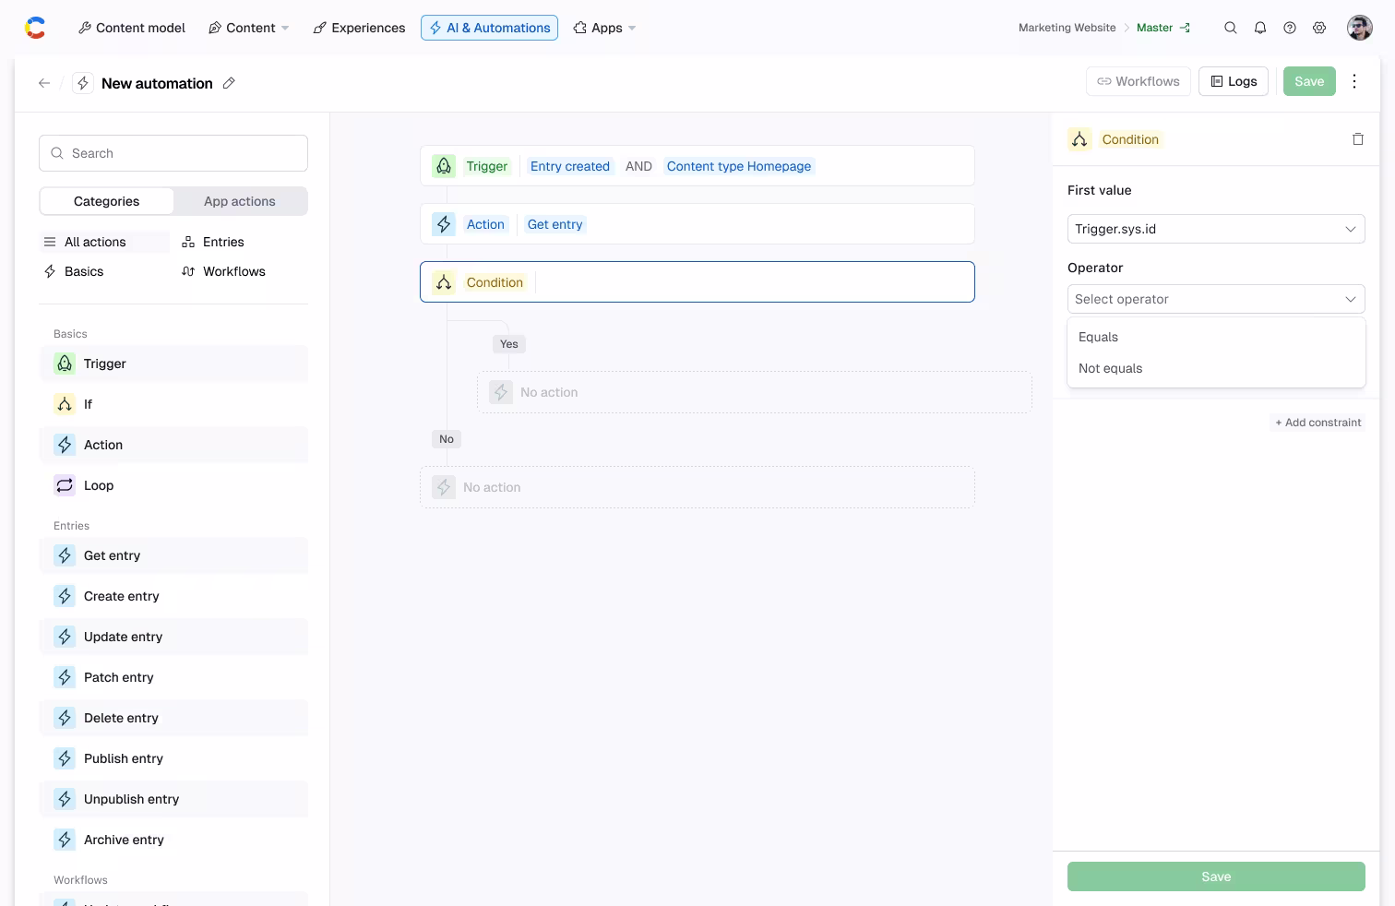
Task: Click the Search actions input field
Action: coord(173,153)
